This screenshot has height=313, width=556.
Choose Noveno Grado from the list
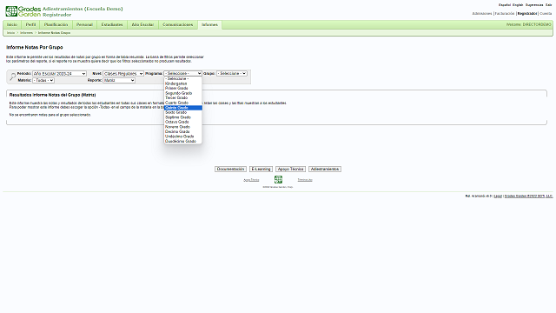click(183, 127)
